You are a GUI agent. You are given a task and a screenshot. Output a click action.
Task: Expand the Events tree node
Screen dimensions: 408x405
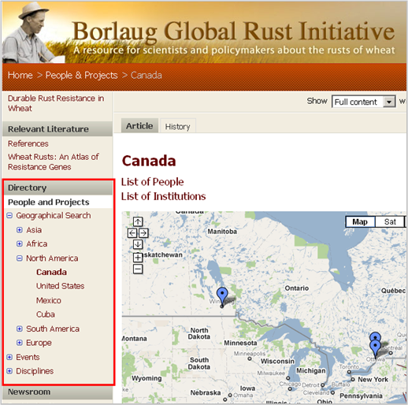pos(9,357)
